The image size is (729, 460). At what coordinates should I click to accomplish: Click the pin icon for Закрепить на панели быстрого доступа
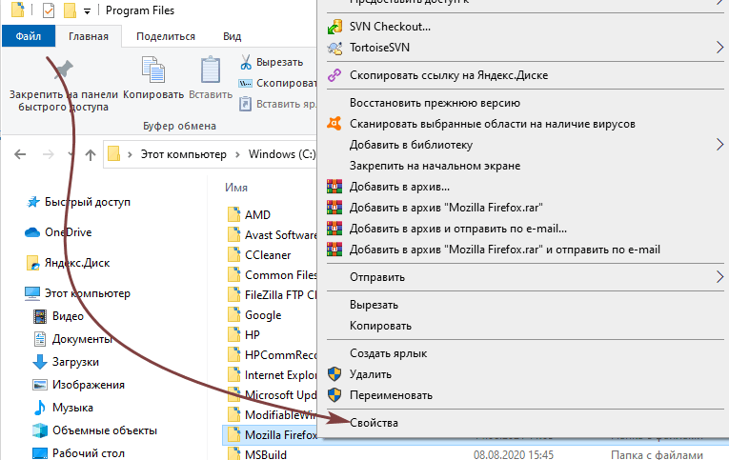point(64,70)
